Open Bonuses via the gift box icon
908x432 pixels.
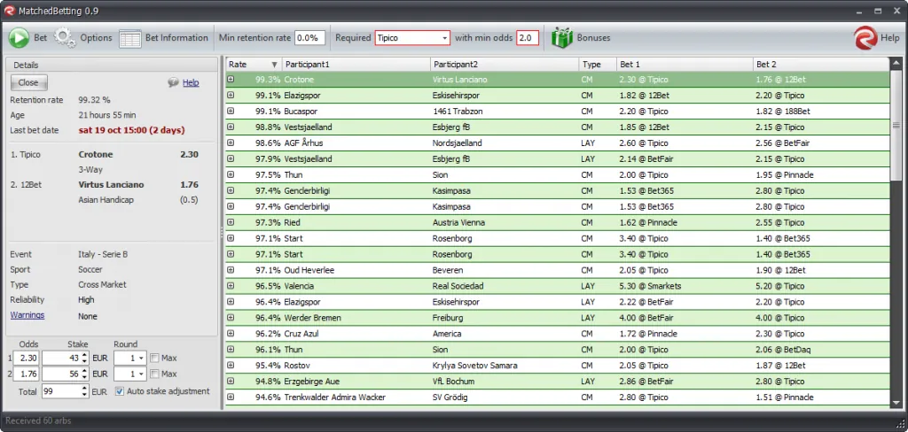coord(561,37)
